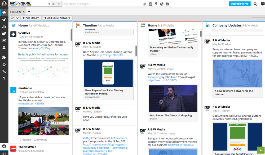Screen dimensions: 265x155
Task: Click the #shopping hashtag
Action: coord(154,77)
